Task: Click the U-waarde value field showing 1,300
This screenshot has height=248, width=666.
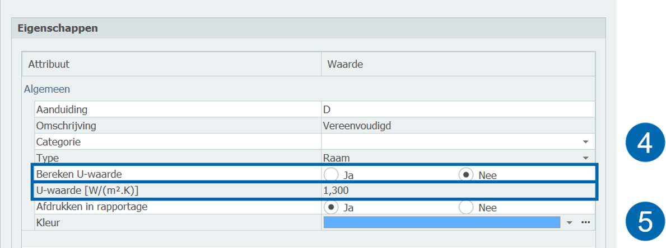Action: (458, 190)
